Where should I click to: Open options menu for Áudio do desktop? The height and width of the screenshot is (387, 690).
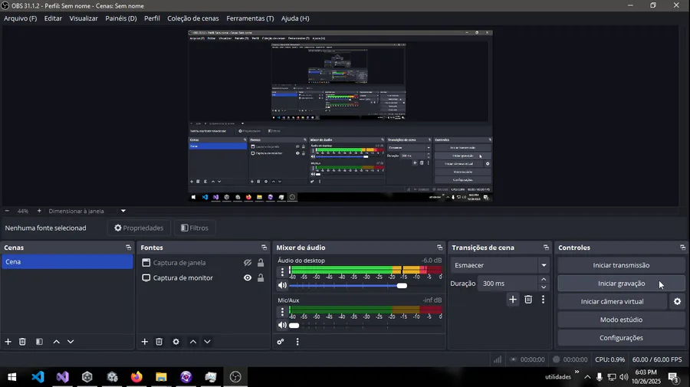pyautogui.click(x=282, y=272)
